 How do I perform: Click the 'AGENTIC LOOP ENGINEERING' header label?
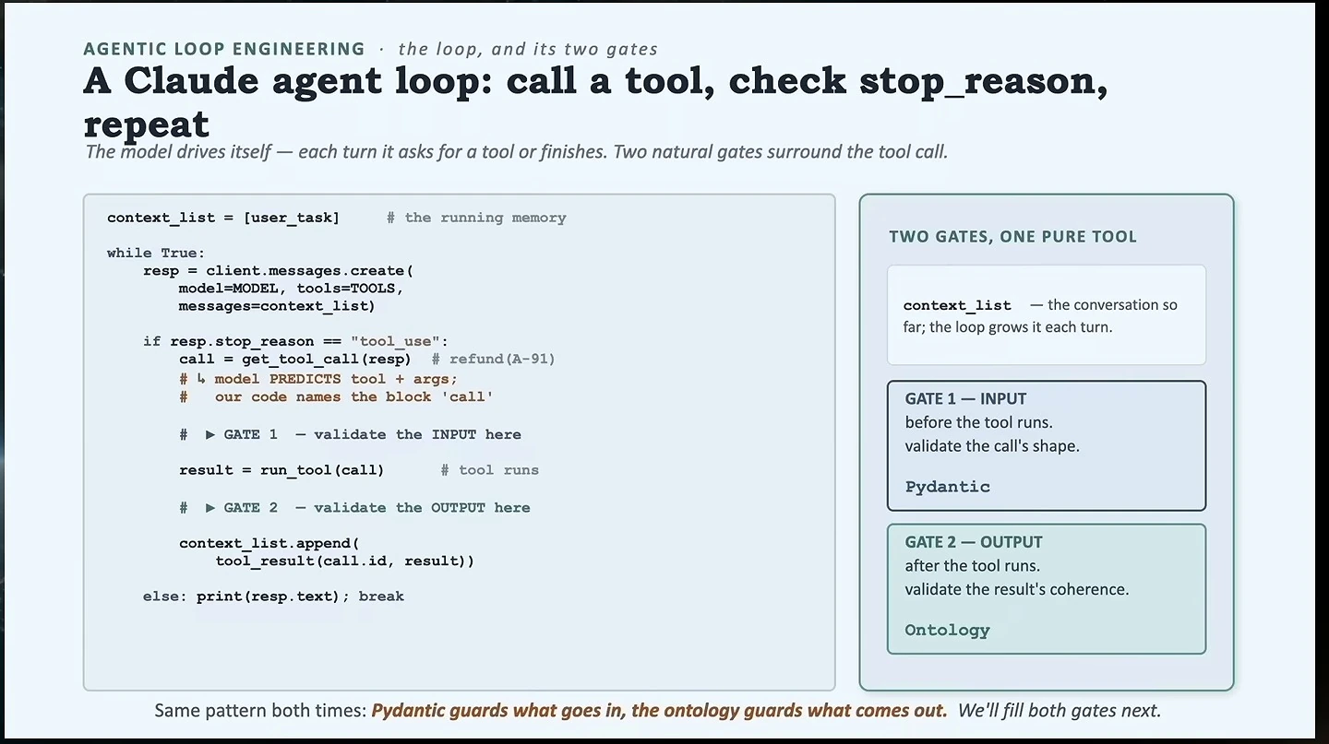[x=224, y=49]
